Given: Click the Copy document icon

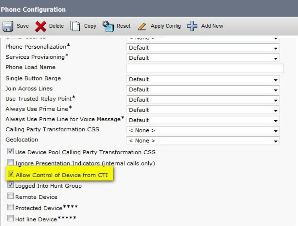Looking at the screenshot, I should pos(75,26).
